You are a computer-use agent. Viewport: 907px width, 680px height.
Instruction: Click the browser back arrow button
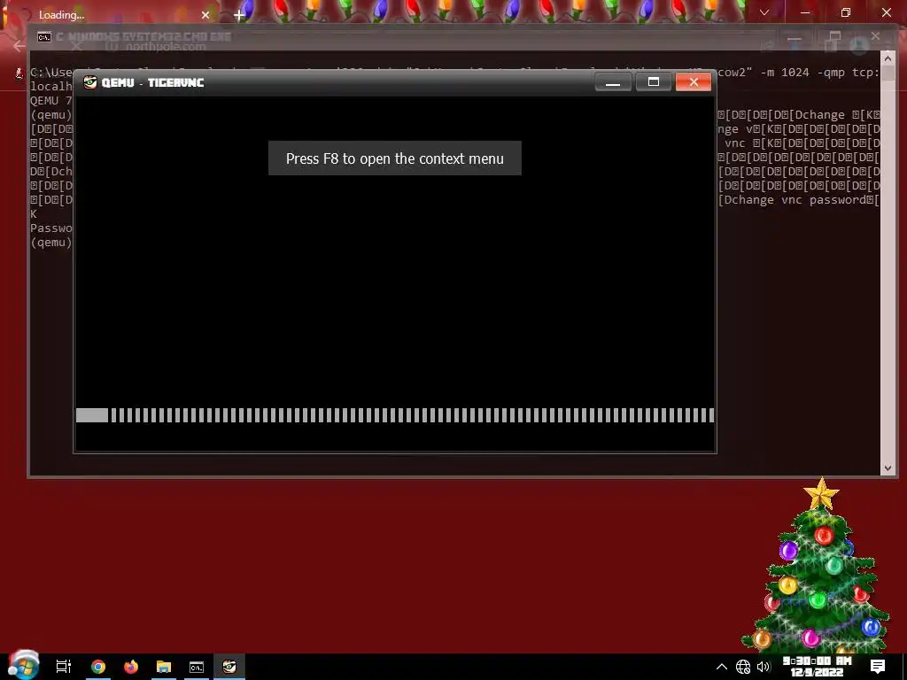pyautogui.click(x=19, y=46)
